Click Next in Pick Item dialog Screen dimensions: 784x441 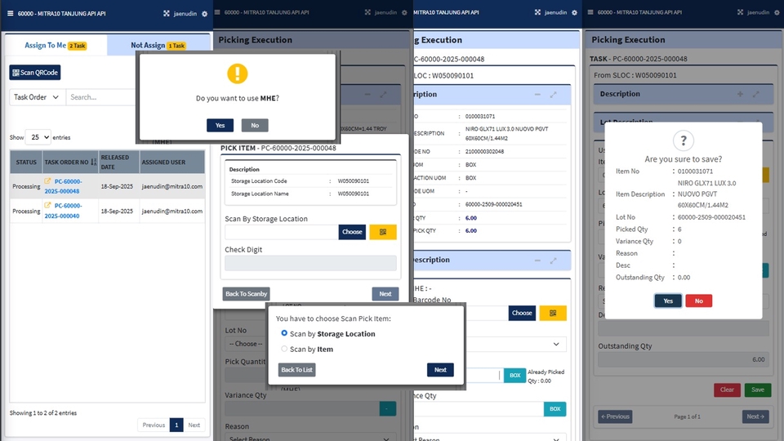385,293
